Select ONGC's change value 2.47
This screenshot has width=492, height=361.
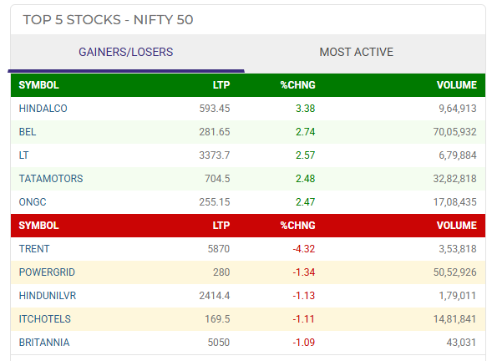coord(305,202)
